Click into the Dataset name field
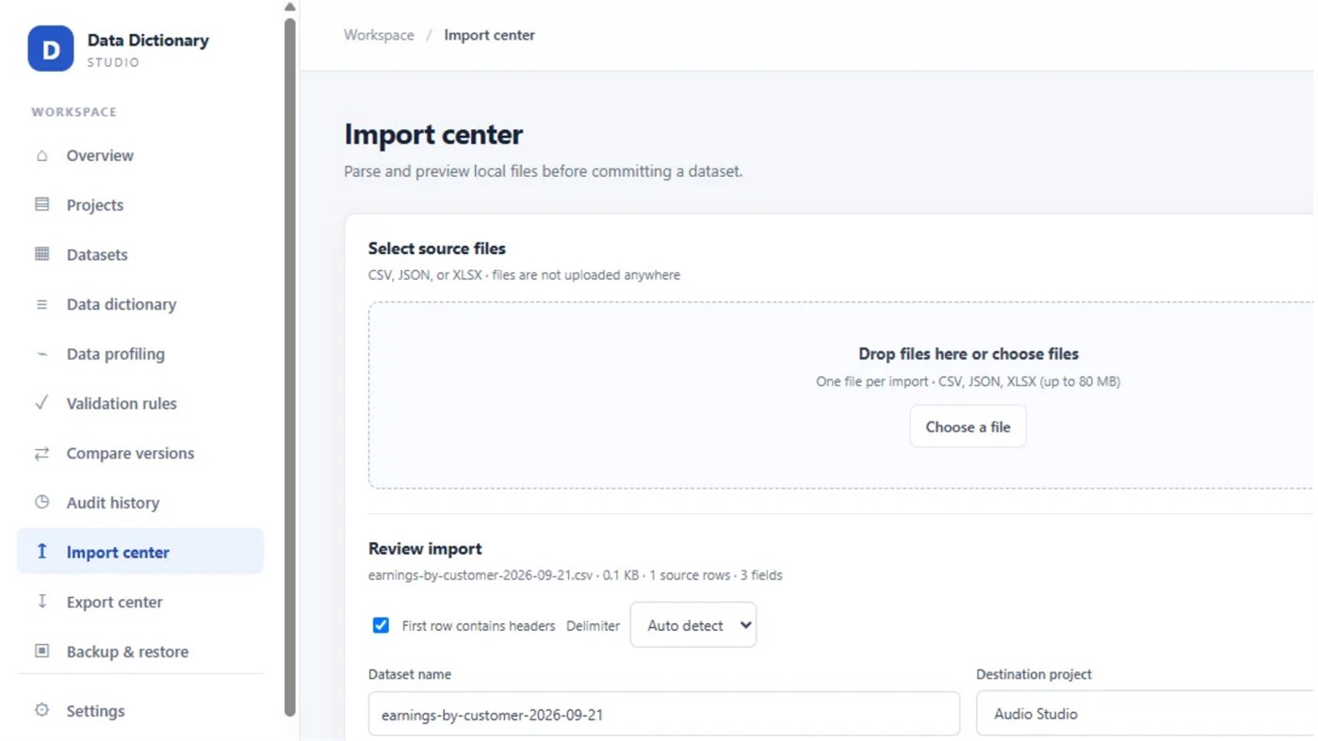The image size is (1318, 741). pyautogui.click(x=664, y=714)
